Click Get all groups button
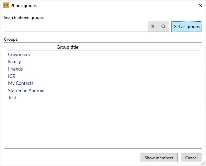206x166 pixels. pos(187,26)
